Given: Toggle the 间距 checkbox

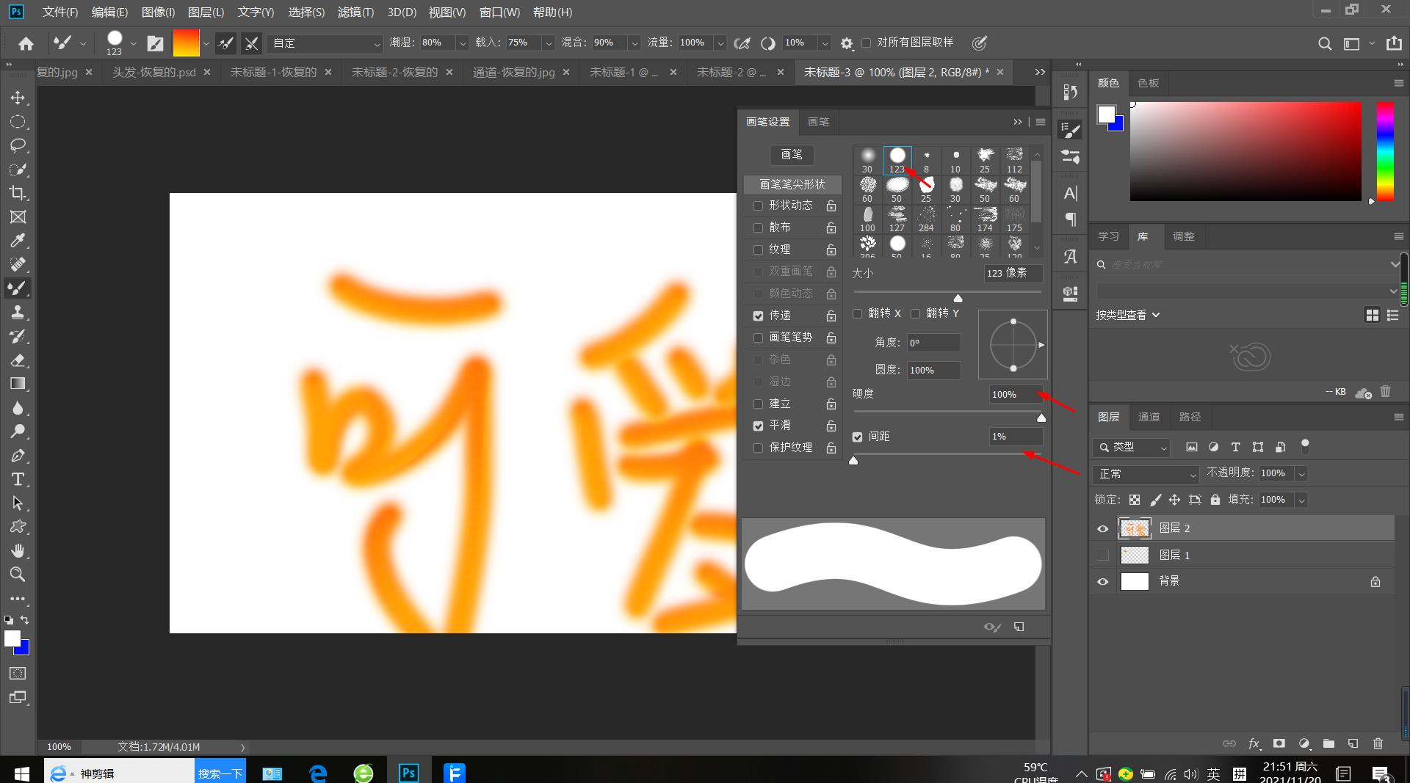Looking at the screenshot, I should pyautogui.click(x=857, y=437).
